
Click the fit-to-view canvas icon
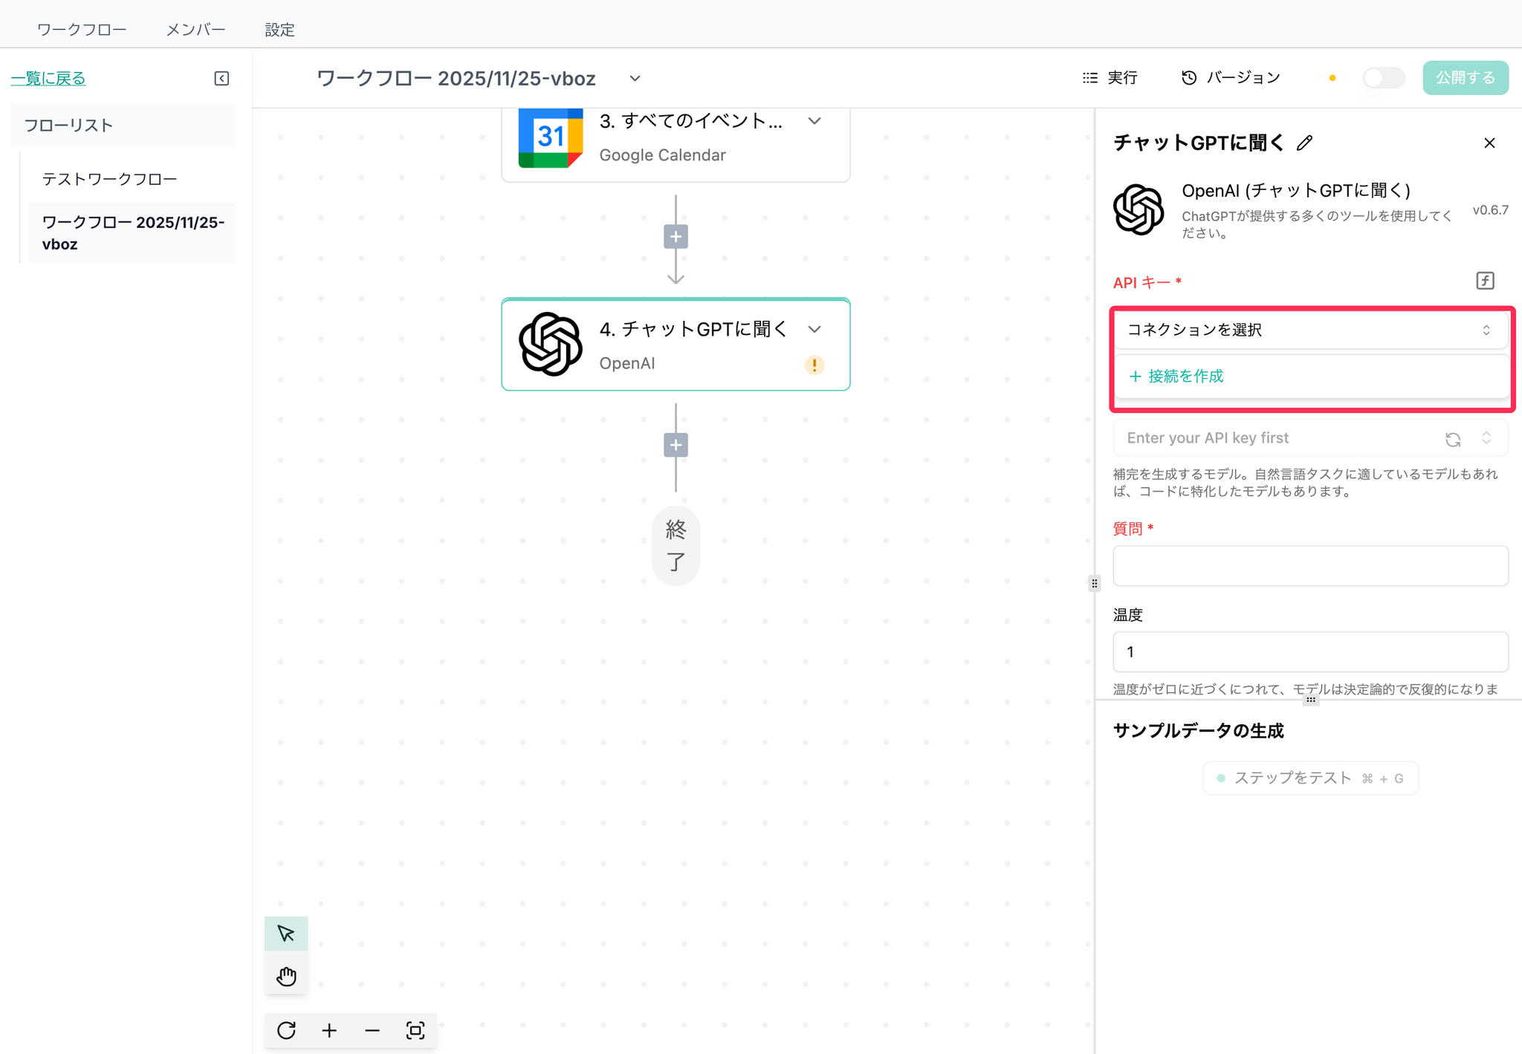point(415,1030)
